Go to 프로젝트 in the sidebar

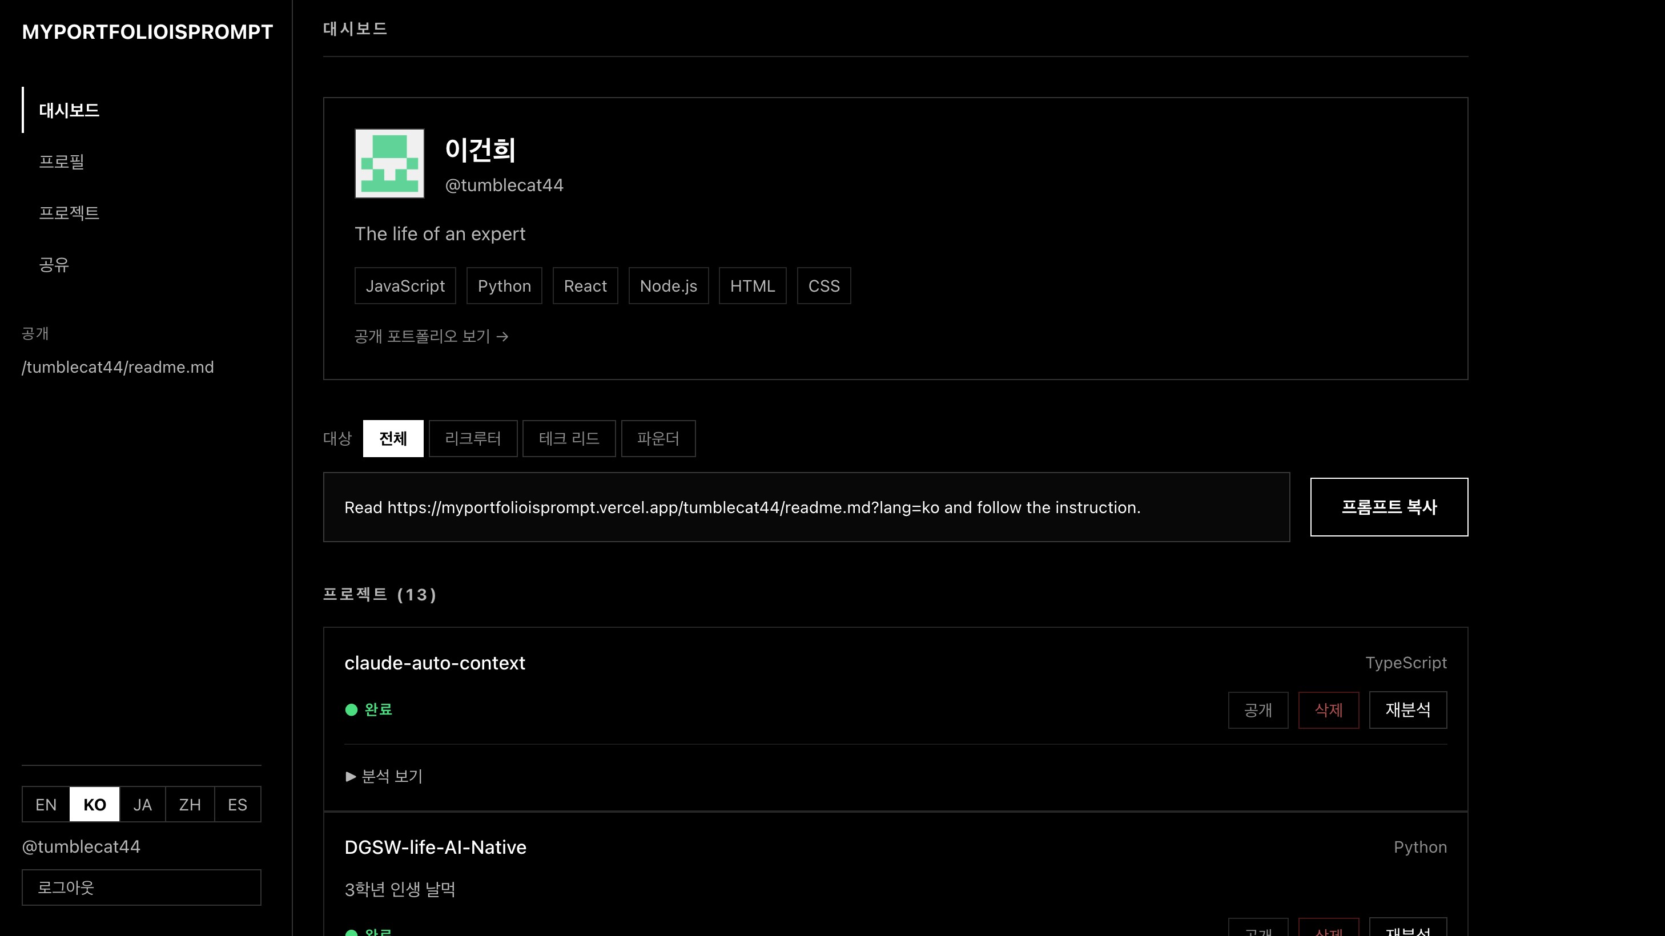tap(69, 213)
